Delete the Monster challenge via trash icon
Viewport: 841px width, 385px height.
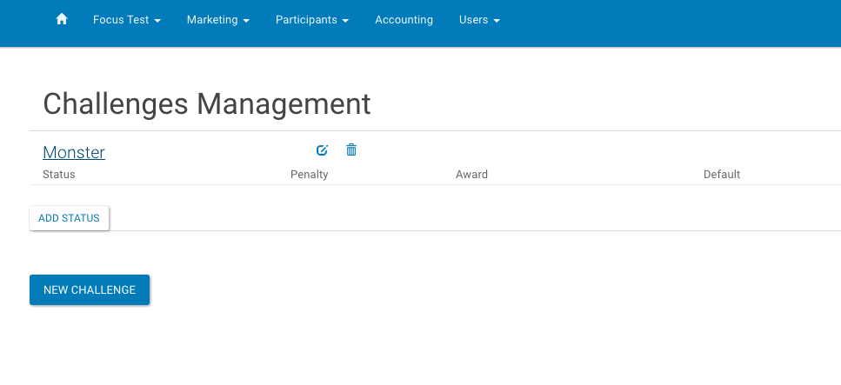(351, 149)
